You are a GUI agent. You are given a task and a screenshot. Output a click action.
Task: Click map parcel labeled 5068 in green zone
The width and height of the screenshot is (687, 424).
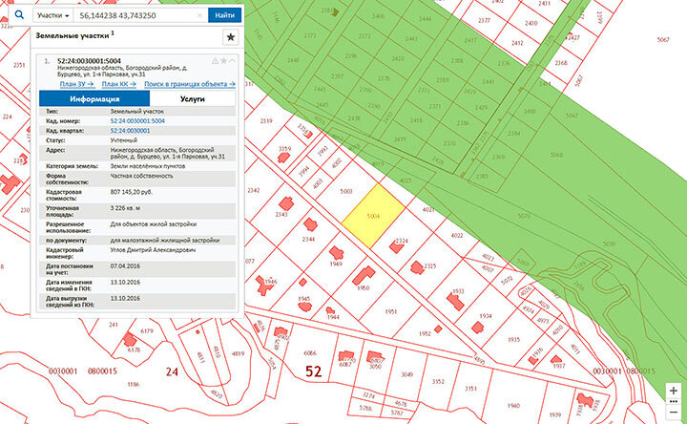(556, 156)
